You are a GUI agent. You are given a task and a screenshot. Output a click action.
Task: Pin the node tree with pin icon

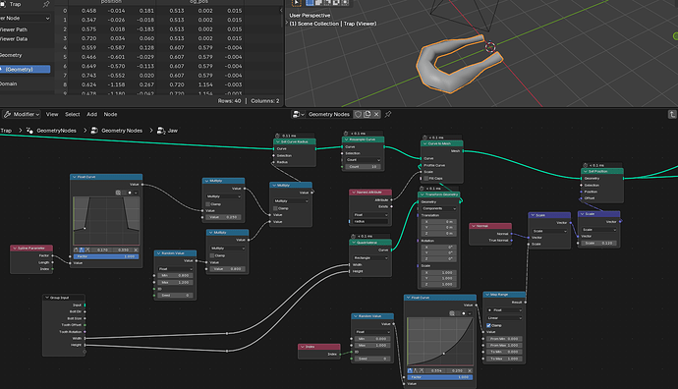[x=388, y=114]
